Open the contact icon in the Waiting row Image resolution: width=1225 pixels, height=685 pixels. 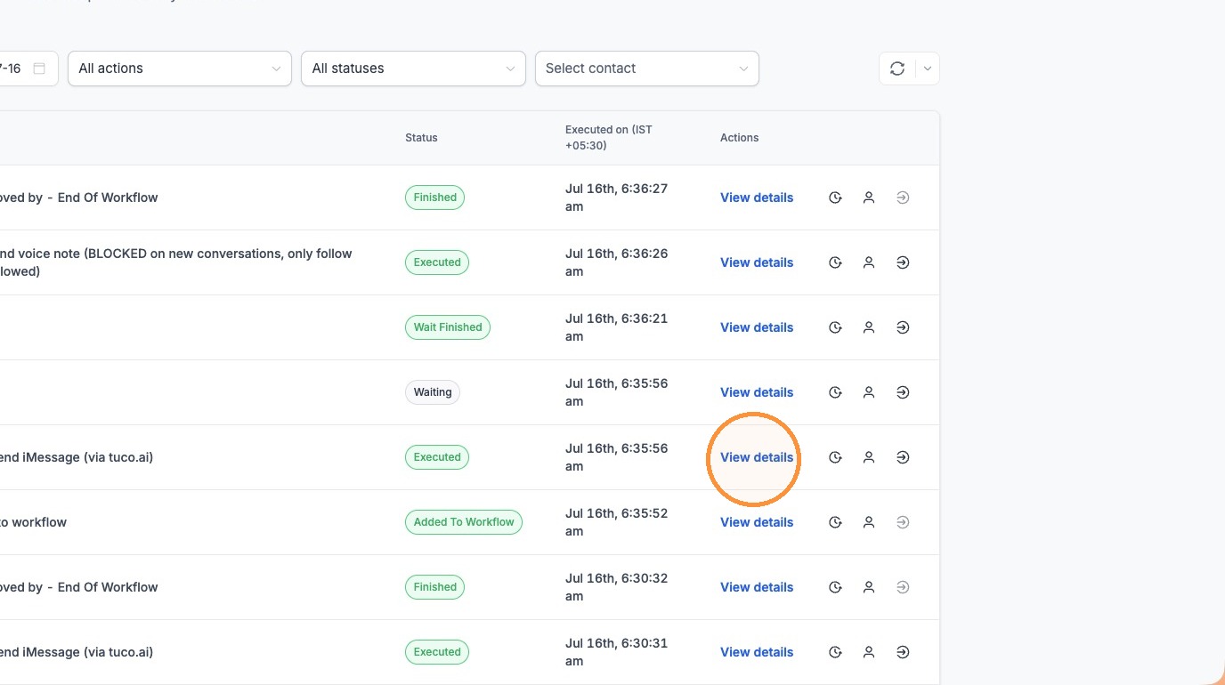coord(869,392)
